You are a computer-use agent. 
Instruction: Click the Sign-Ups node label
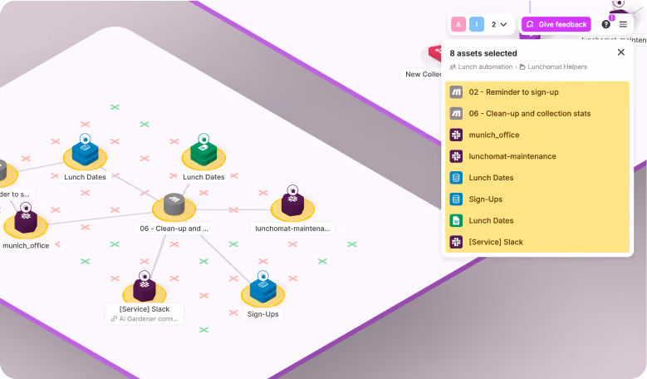(262, 314)
